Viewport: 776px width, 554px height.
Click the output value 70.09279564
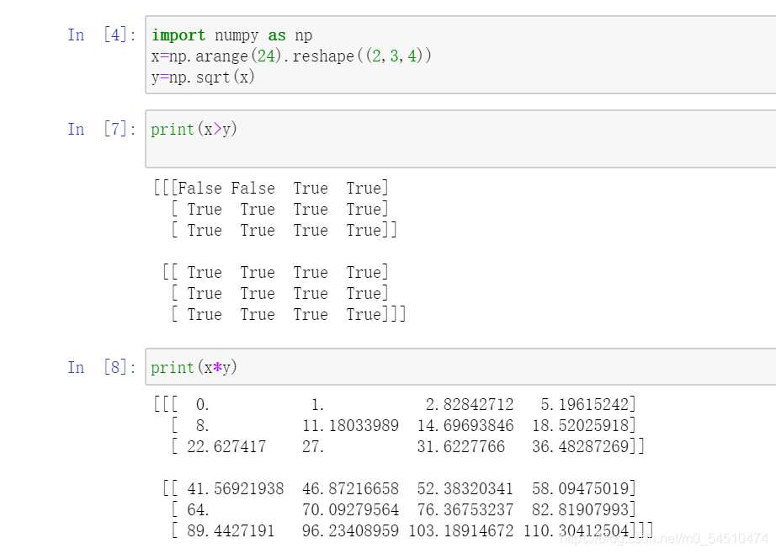[x=350, y=510]
